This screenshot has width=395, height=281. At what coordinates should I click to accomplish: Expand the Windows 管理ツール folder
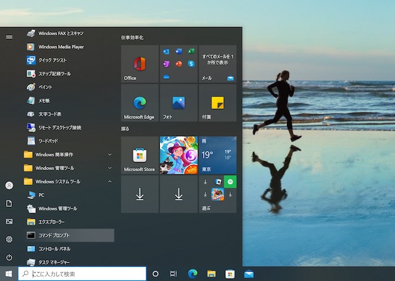[x=68, y=168]
